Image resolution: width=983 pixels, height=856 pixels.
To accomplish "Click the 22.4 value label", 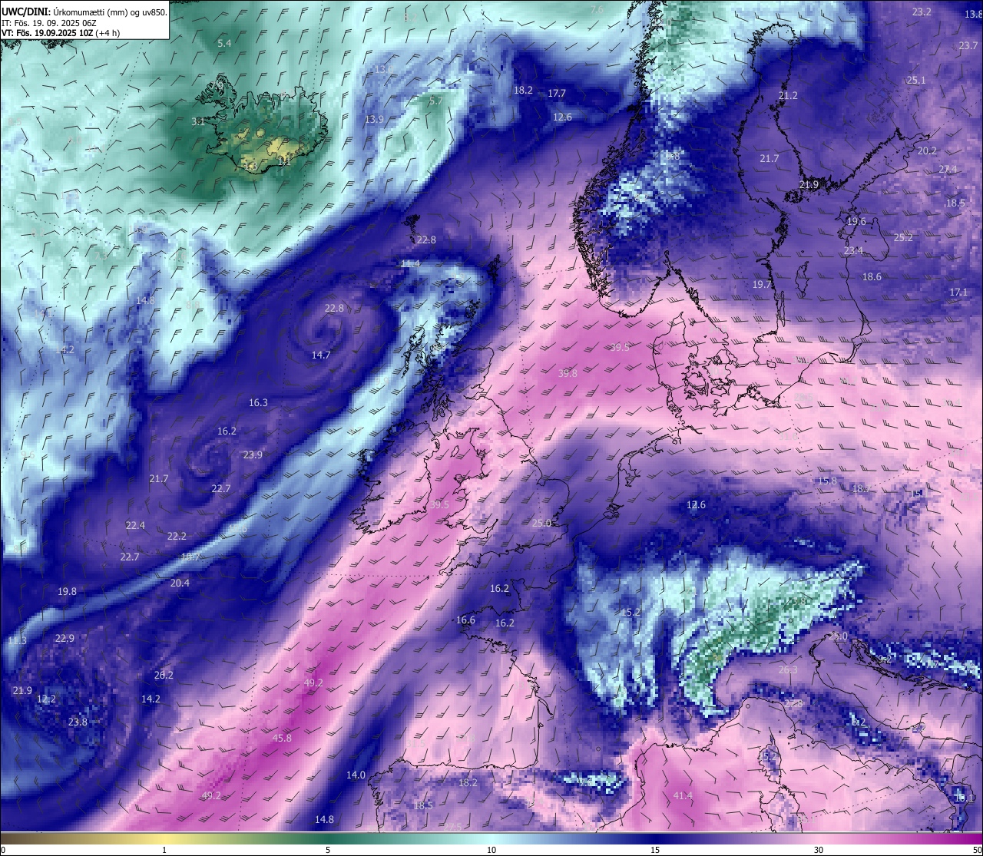I will coord(135,525).
